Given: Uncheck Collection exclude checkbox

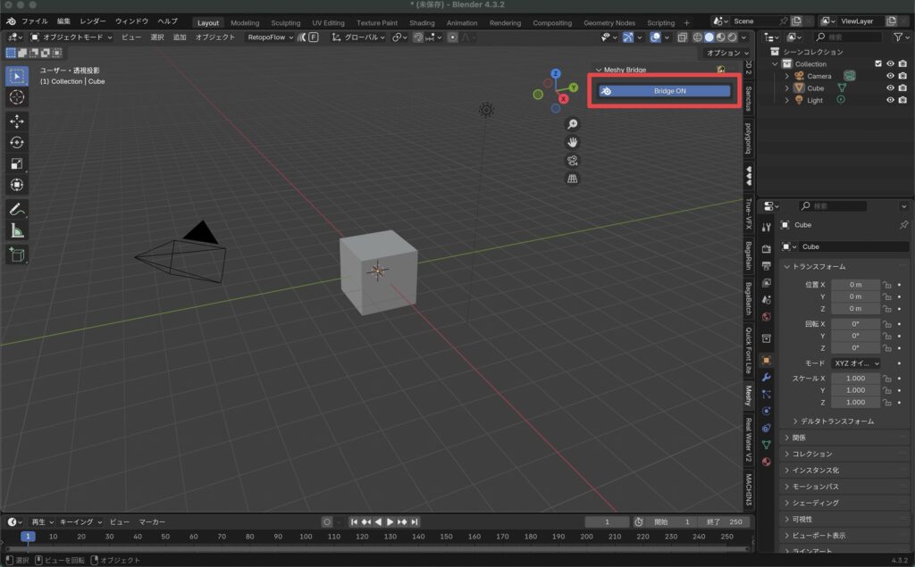Looking at the screenshot, I should pos(877,63).
